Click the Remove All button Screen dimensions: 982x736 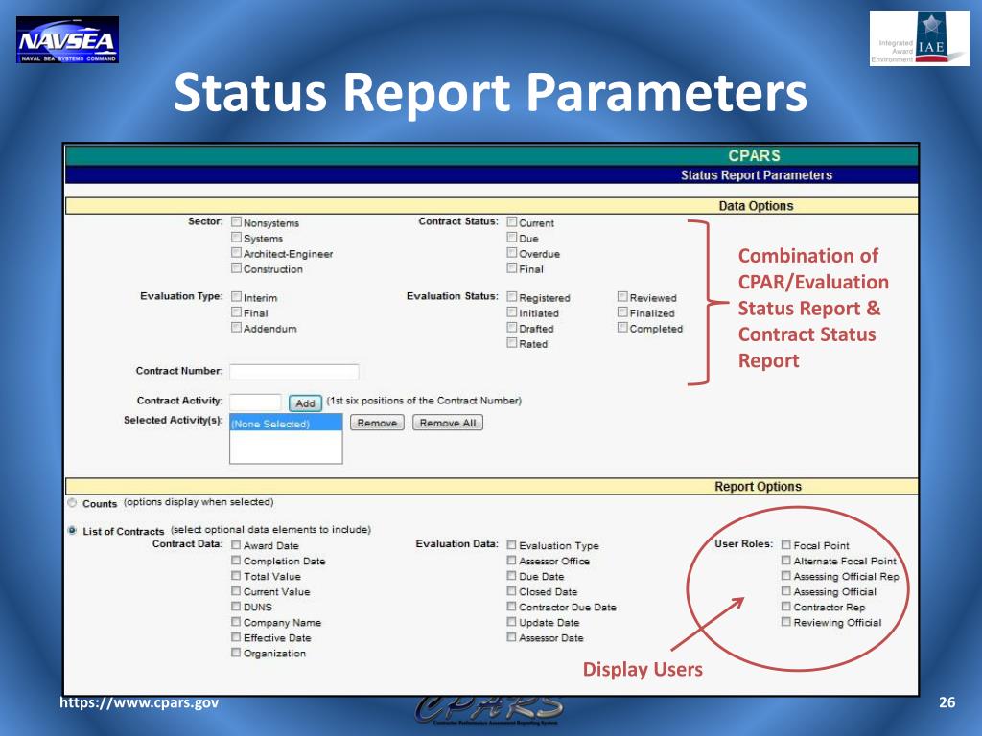pos(448,423)
